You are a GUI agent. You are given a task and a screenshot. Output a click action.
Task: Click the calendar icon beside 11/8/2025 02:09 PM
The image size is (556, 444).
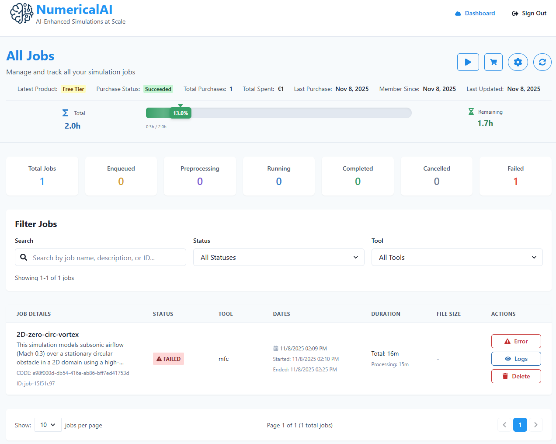point(276,349)
